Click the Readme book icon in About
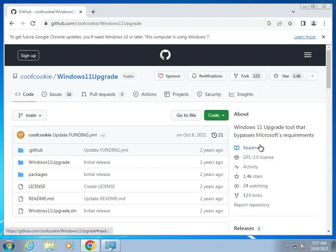336x252 pixels. click(237, 148)
